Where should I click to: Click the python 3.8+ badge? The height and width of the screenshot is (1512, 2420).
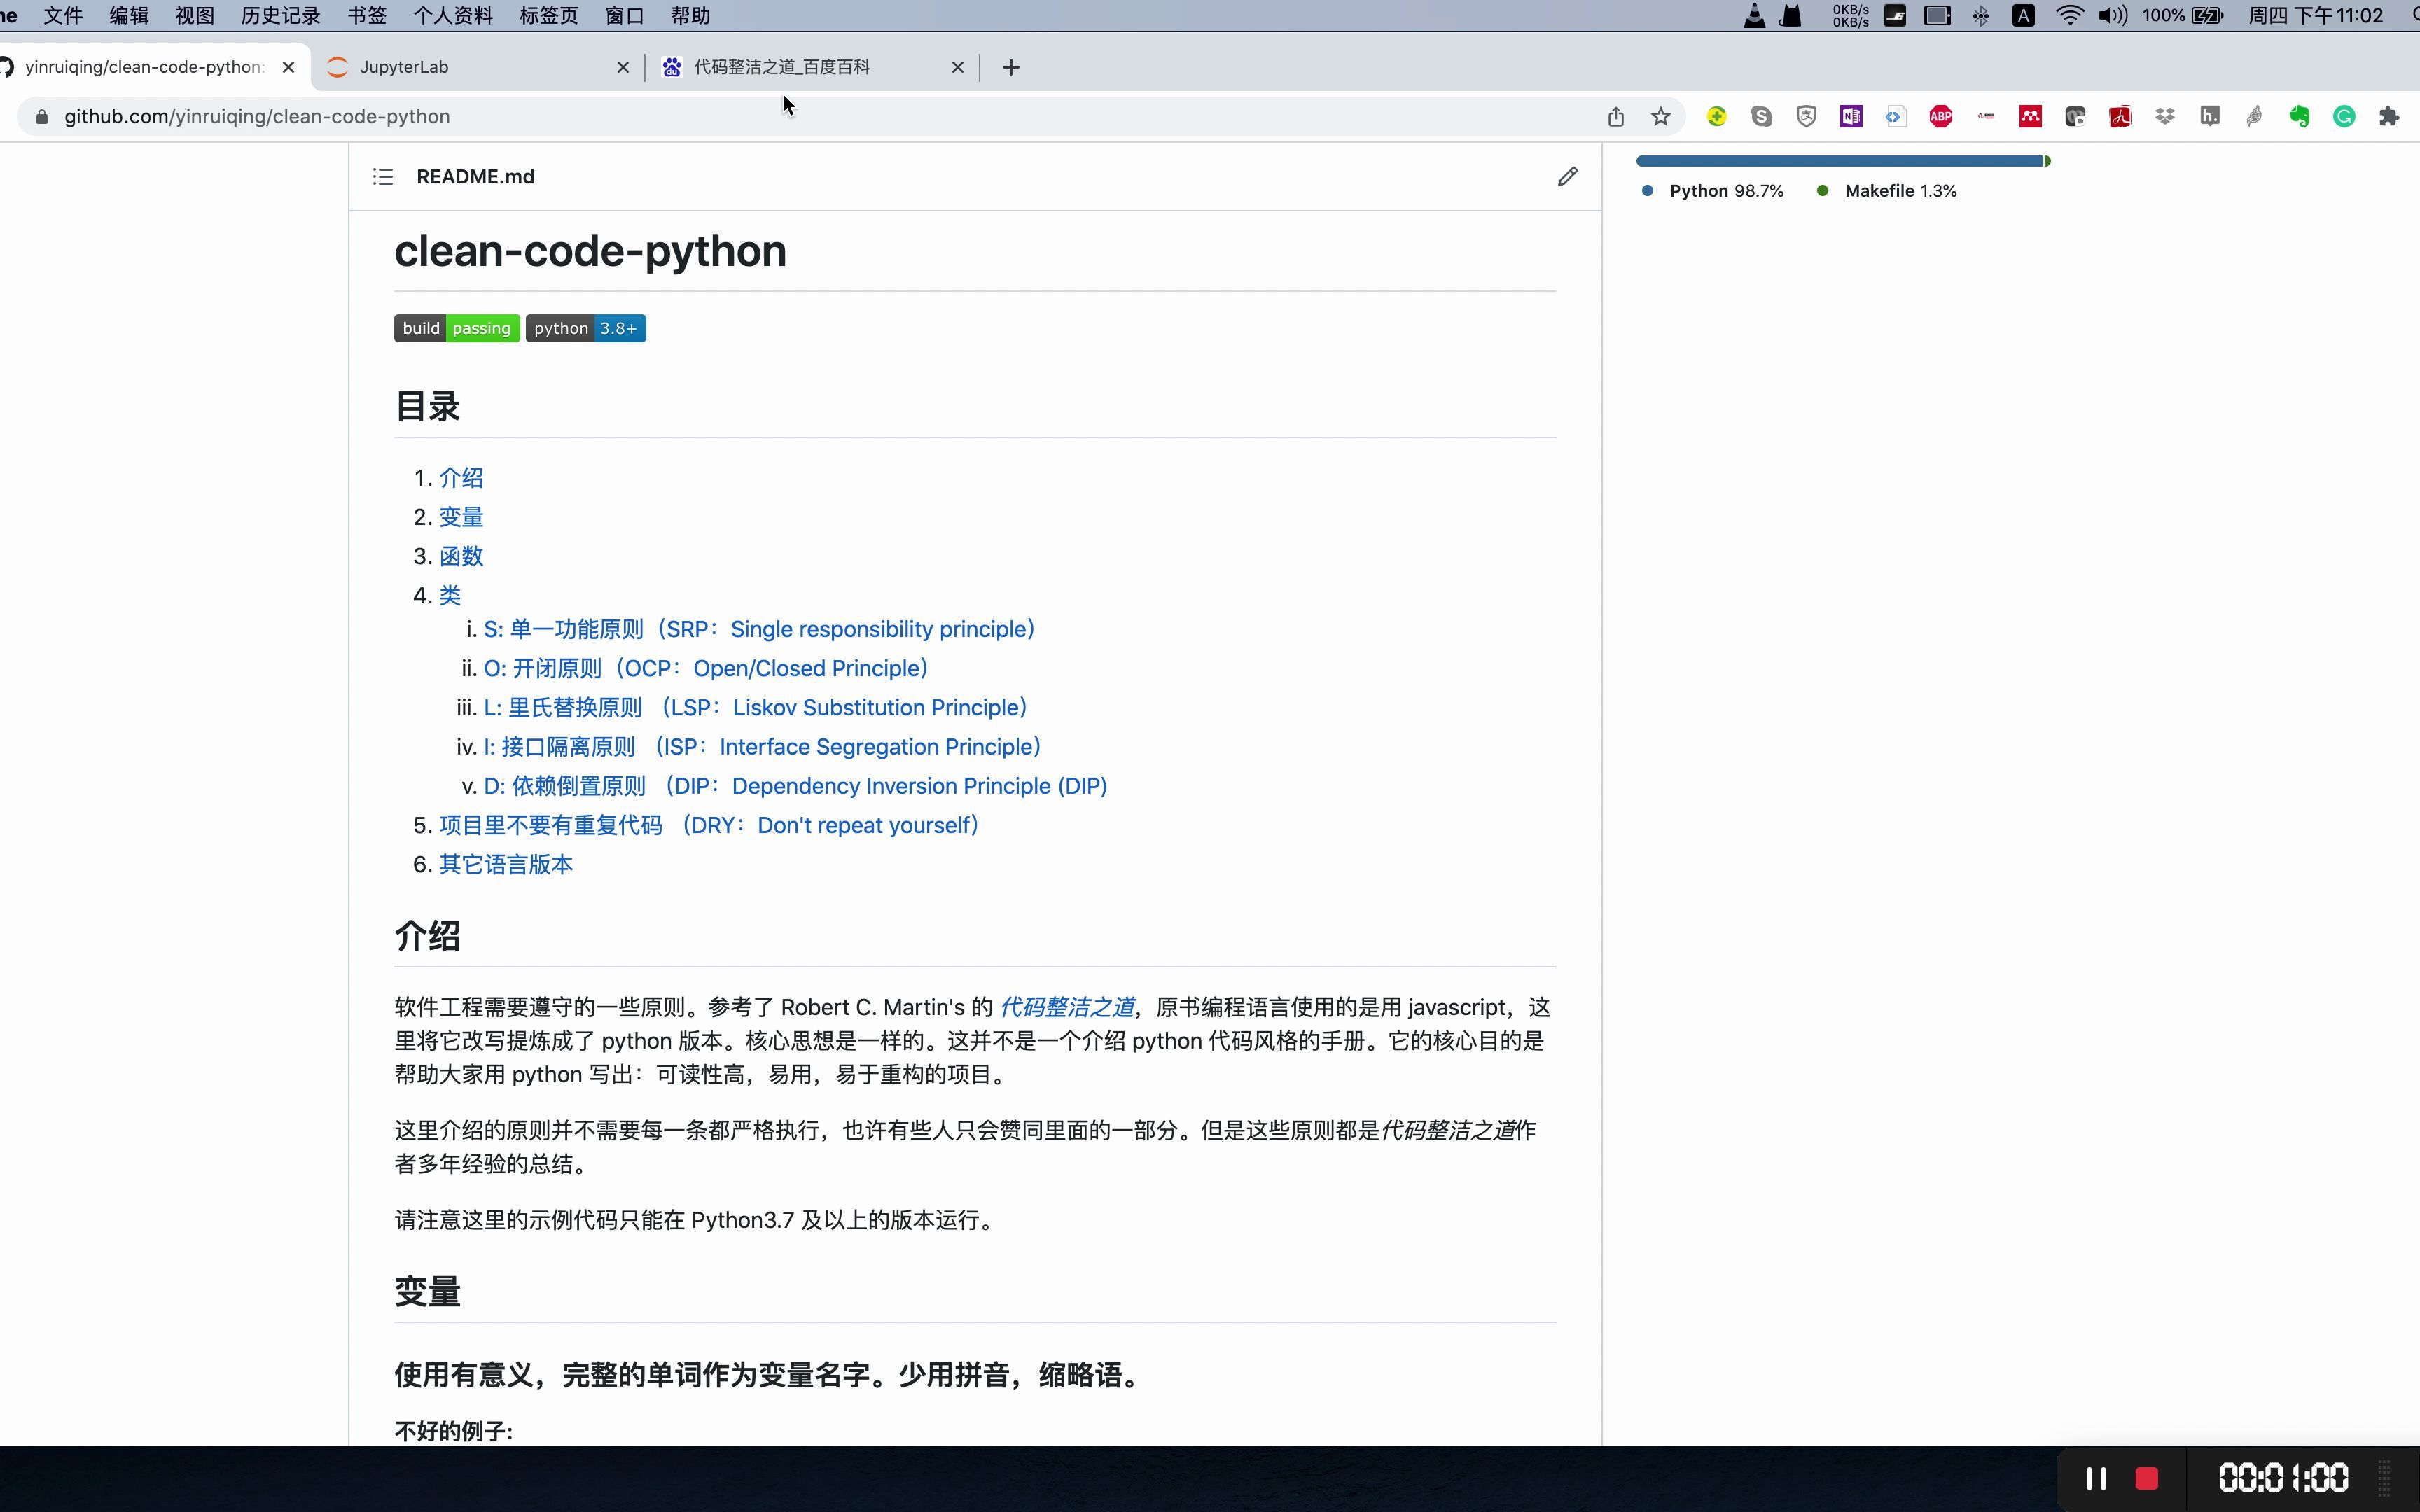click(586, 328)
